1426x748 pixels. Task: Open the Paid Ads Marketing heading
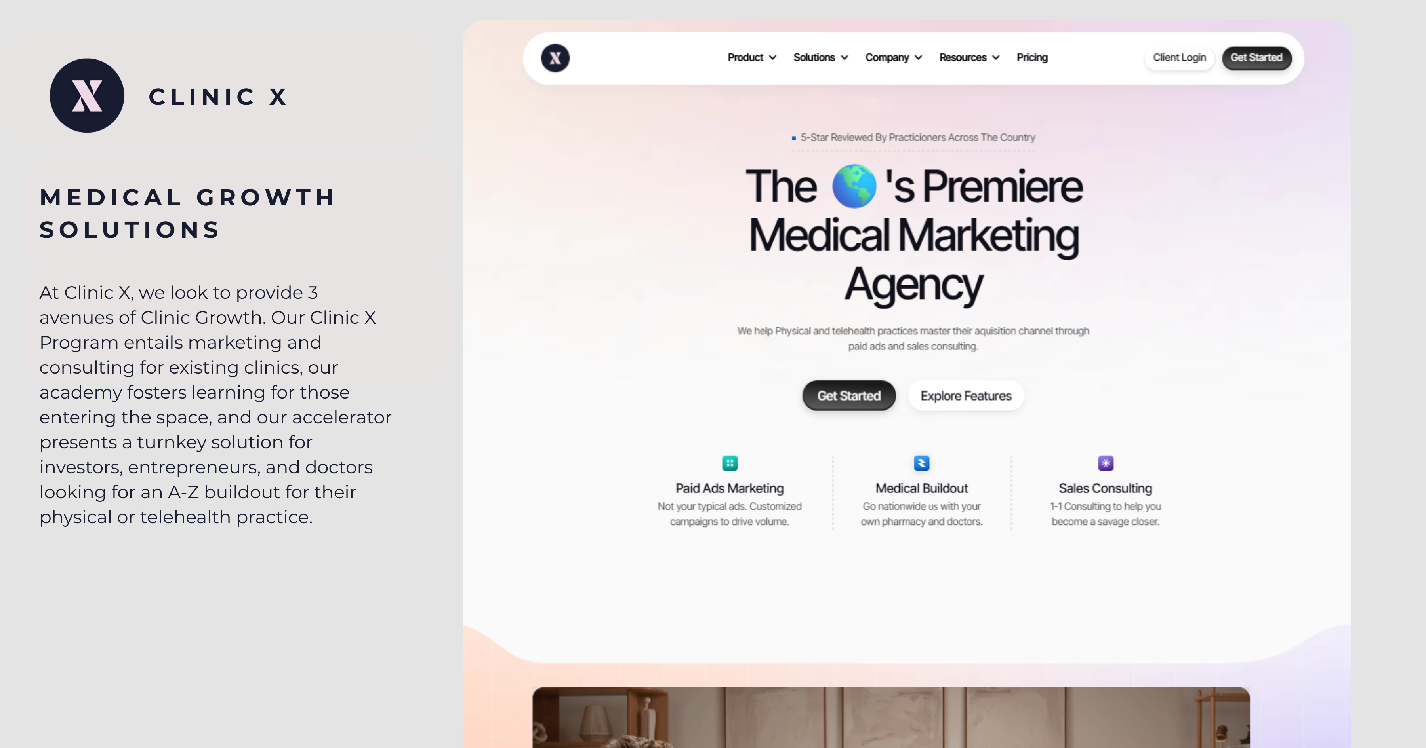(x=730, y=488)
